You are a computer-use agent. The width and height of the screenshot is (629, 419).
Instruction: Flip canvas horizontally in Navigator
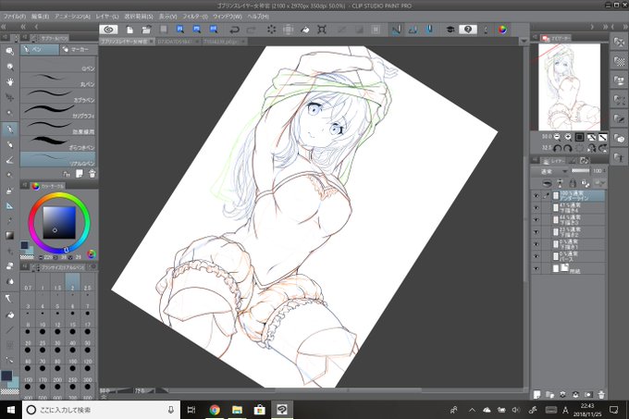coord(591,148)
